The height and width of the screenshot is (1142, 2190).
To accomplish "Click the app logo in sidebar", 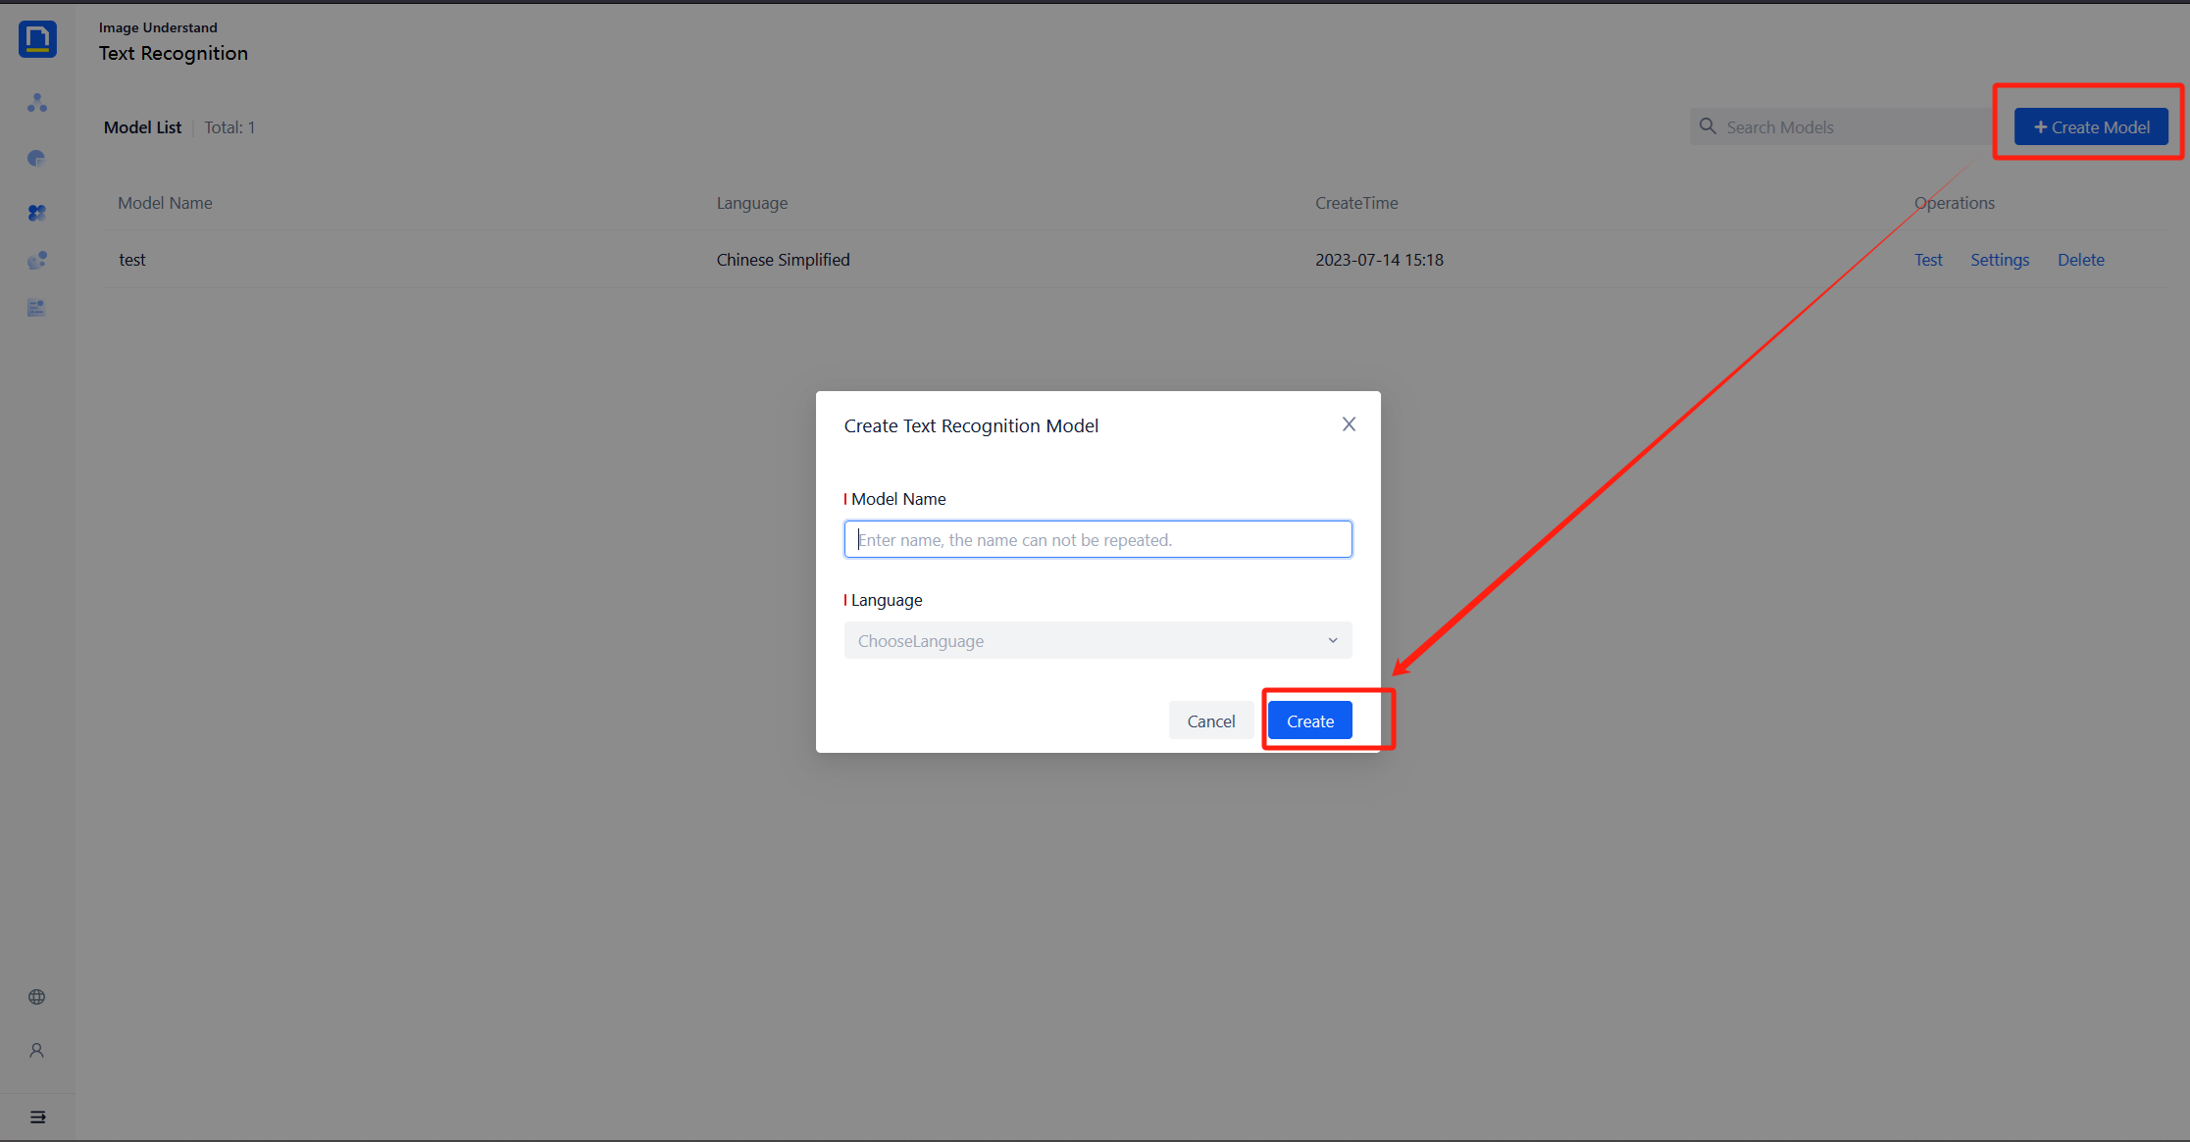I will click(37, 39).
